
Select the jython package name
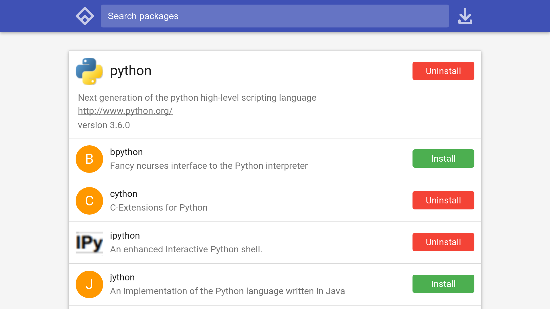click(x=122, y=278)
